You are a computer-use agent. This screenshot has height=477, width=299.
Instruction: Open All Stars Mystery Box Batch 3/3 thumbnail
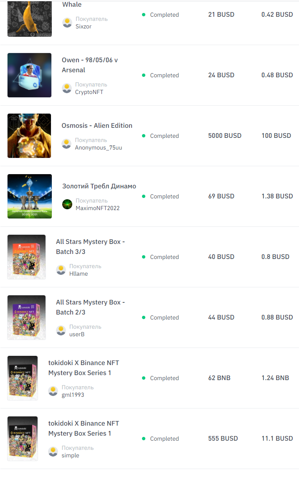click(26, 257)
